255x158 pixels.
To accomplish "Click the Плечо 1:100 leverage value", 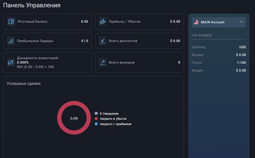I will 241,63.
